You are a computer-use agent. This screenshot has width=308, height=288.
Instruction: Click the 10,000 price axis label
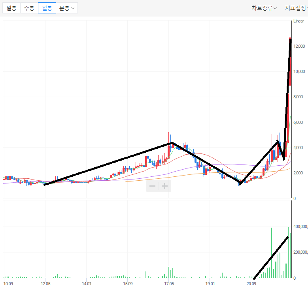299,71
